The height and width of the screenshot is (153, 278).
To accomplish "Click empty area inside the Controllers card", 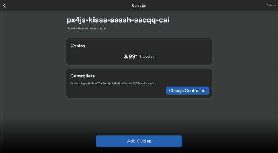I will tap(115, 91).
